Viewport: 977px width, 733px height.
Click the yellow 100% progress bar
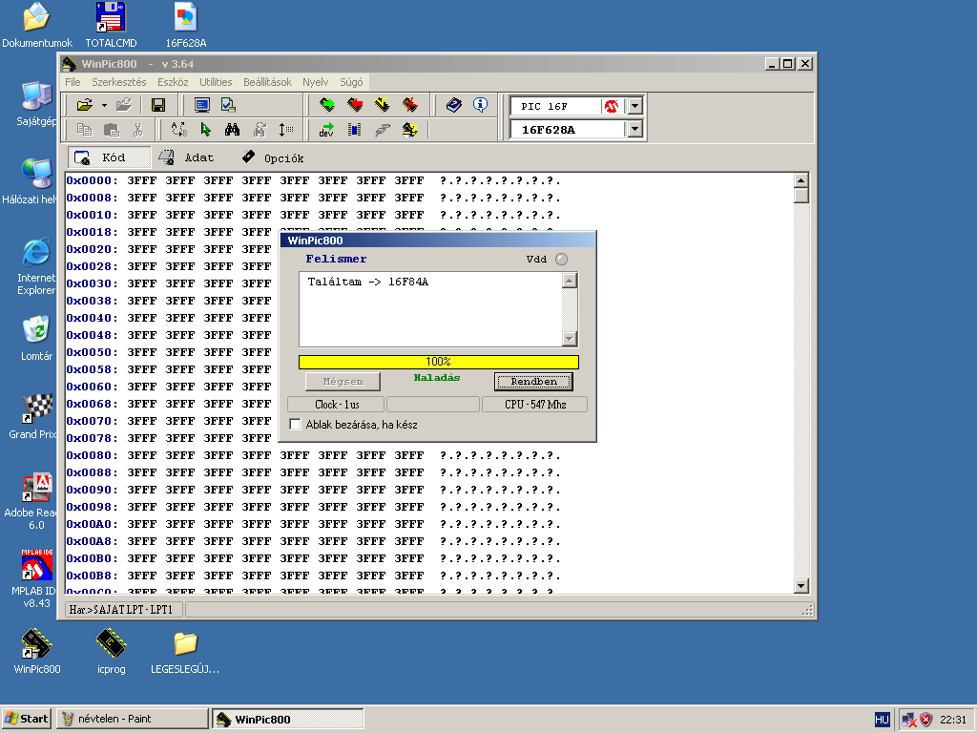point(439,362)
